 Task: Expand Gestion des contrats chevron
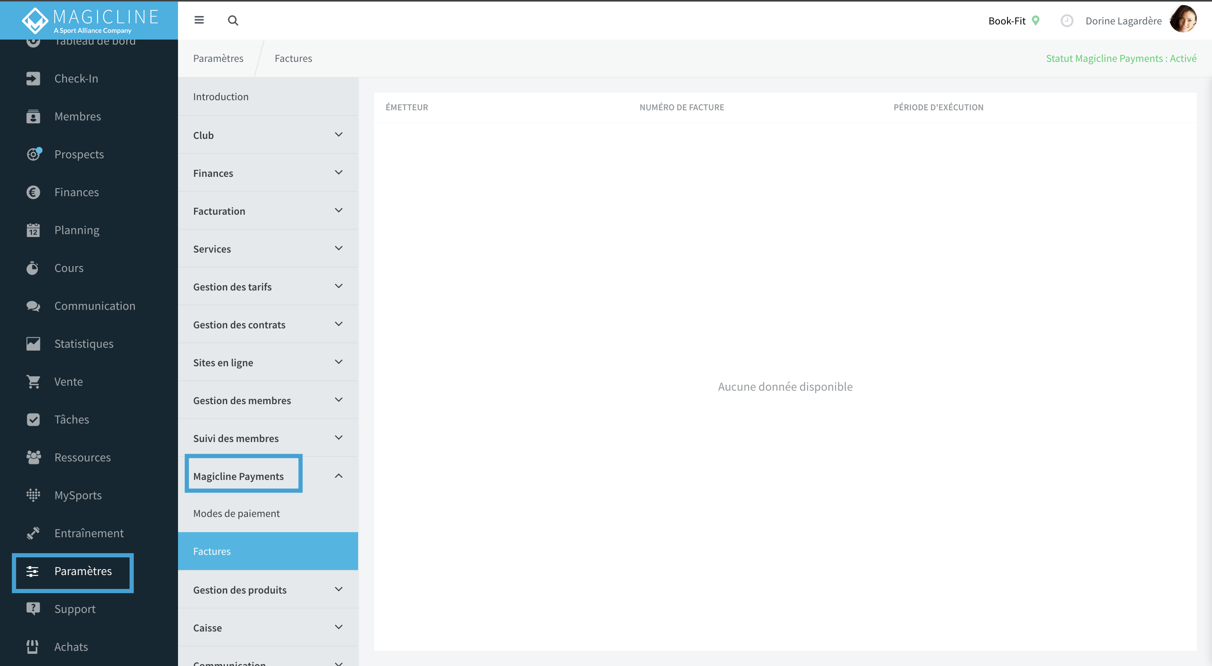pos(338,324)
